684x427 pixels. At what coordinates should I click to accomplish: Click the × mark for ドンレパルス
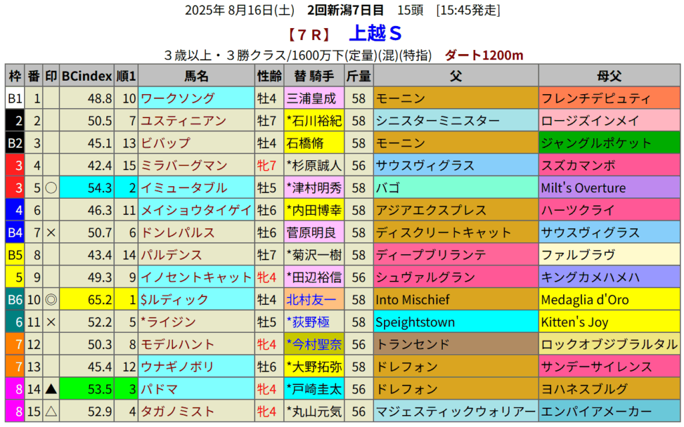click(x=51, y=232)
